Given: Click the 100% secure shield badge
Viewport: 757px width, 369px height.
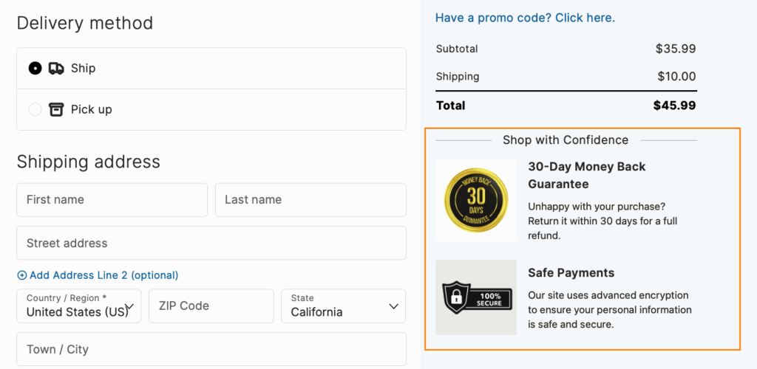Looking at the screenshot, I should [477, 297].
